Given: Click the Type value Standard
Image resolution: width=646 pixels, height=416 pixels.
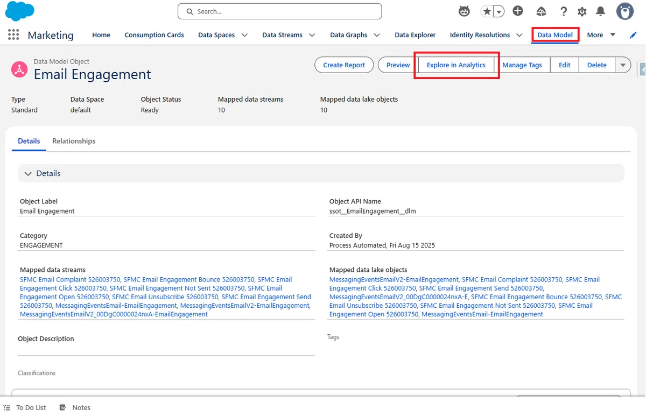Looking at the screenshot, I should (24, 110).
